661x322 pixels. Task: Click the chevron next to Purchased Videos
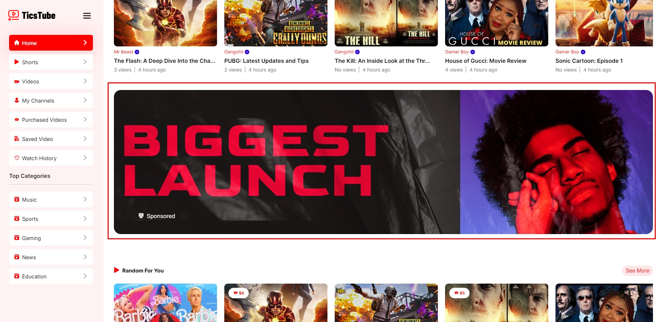85,120
